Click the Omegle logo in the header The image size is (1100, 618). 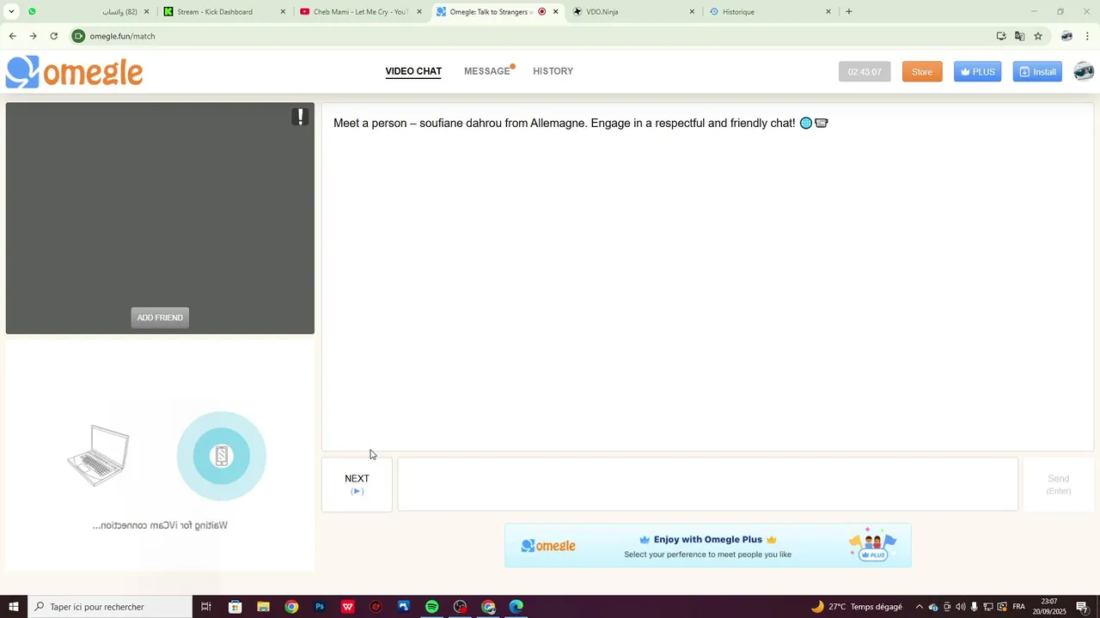tap(75, 72)
